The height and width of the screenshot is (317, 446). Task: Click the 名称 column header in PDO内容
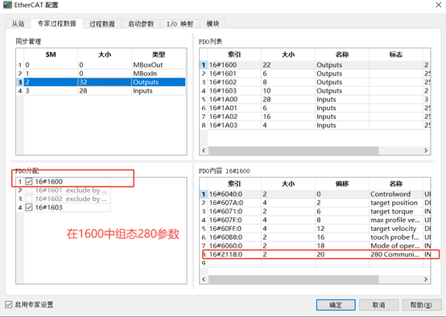tap(396, 183)
